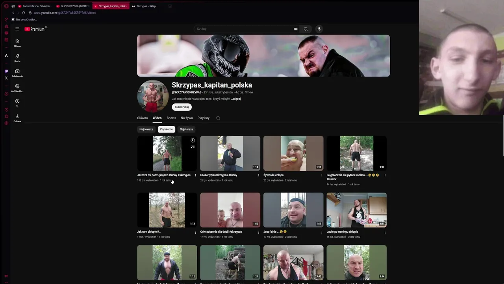Open Subskrypcje in the YouTube sidebar
Screen dimensions: 504x284
tap(17, 73)
